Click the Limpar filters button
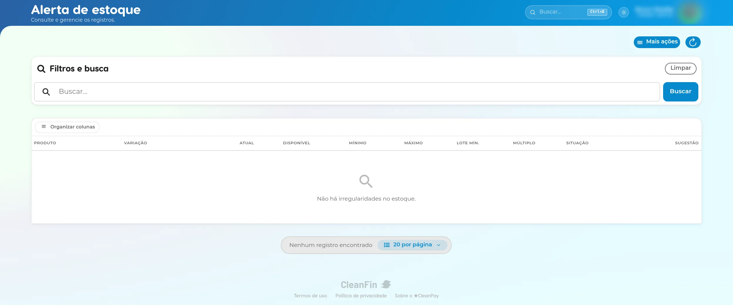733x305 pixels. (680, 68)
